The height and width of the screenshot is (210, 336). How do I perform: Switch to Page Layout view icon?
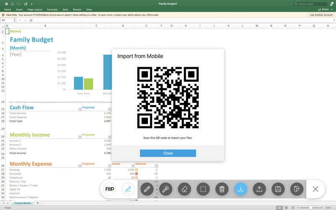(x=286, y=207)
